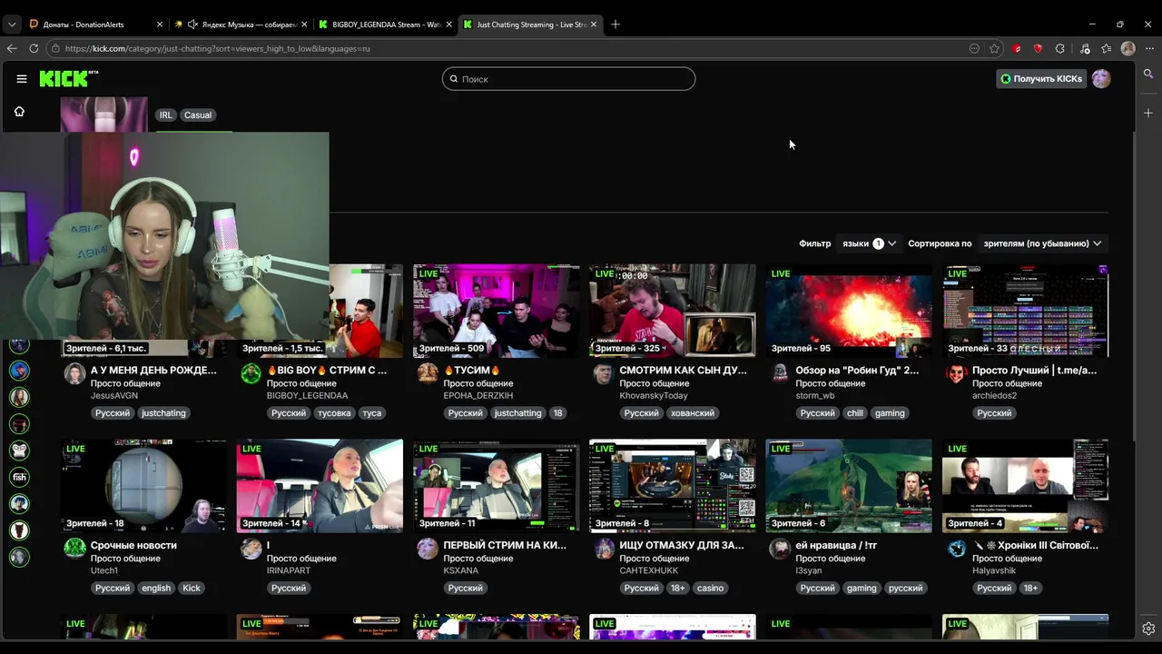Viewport: 1162px width, 654px height.
Task: Click chill tag under storm_wb
Action: [855, 413]
